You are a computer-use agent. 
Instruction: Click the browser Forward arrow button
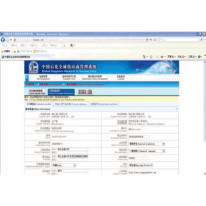coord(7,40)
